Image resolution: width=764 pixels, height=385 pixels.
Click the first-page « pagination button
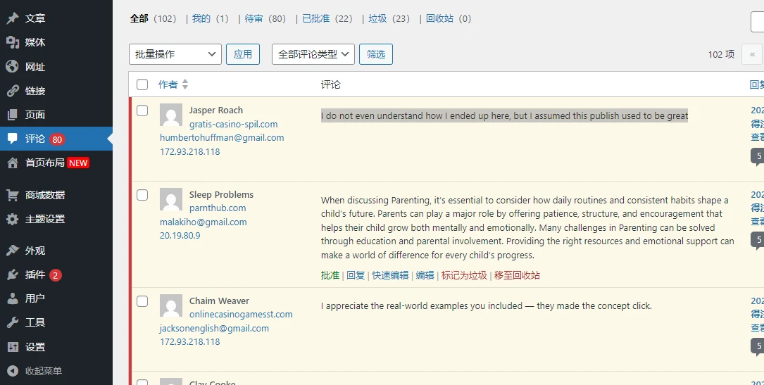point(752,54)
